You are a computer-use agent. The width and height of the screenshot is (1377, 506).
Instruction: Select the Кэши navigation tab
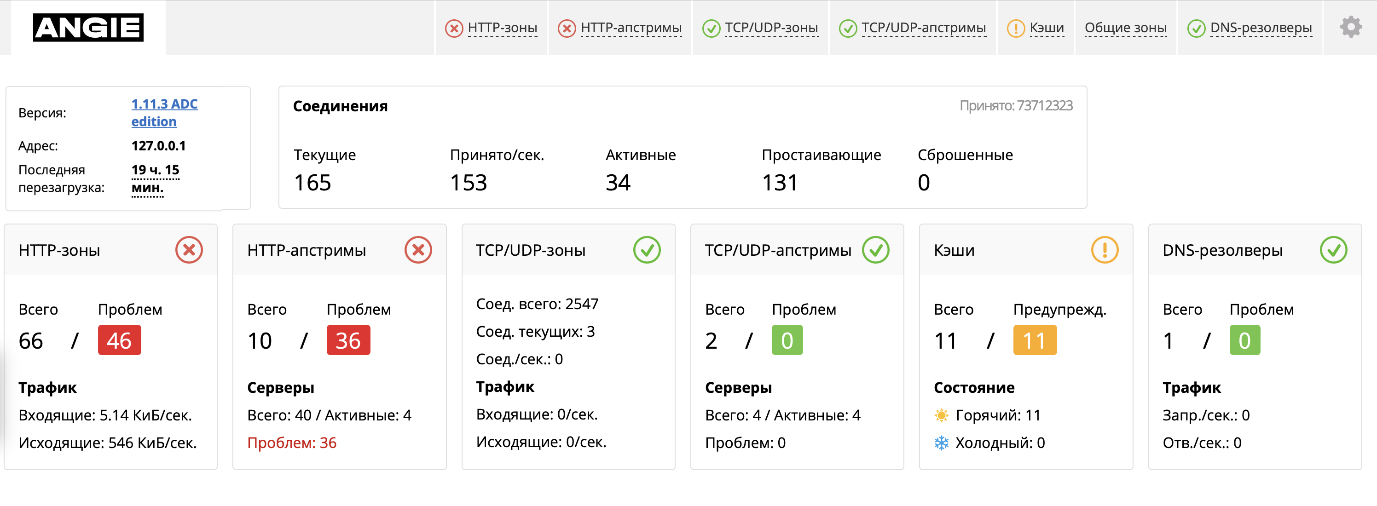pos(1036,28)
